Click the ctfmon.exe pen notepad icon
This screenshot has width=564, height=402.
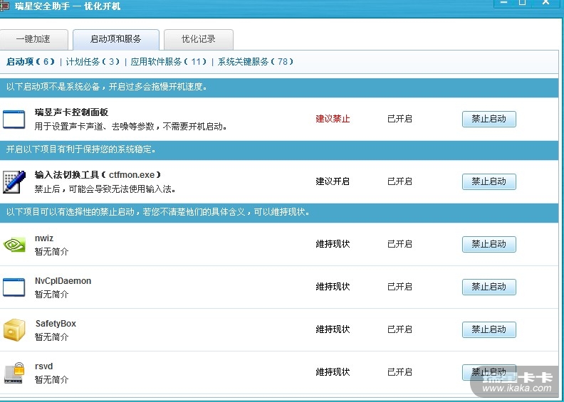click(14, 181)
